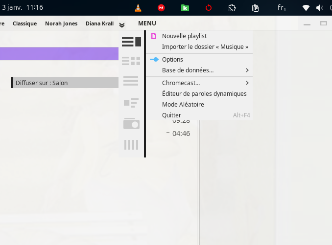This screenshot has height=245, width=332.
Task: Open the Norah Jones playlist tab
Action: [x=61, y=23]
